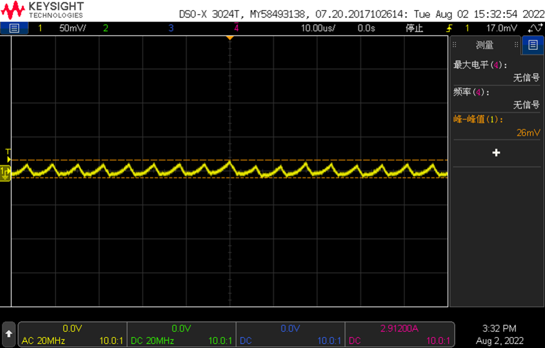
Task: Click the 停止 run status button
Action: click(414, 28)
